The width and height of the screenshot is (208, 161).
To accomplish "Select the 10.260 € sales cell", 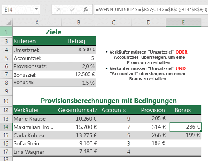I will 79,119.
